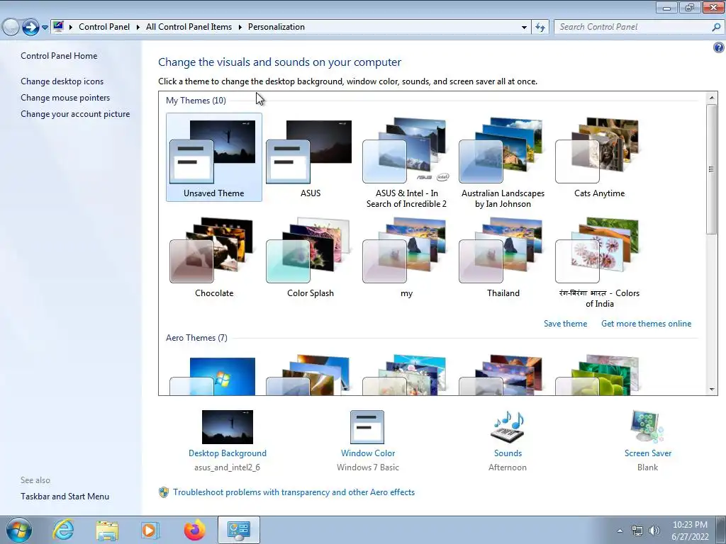Click the theme list scroll down arrow
This screenshot has height=544, width=726.
coord(712,389)
